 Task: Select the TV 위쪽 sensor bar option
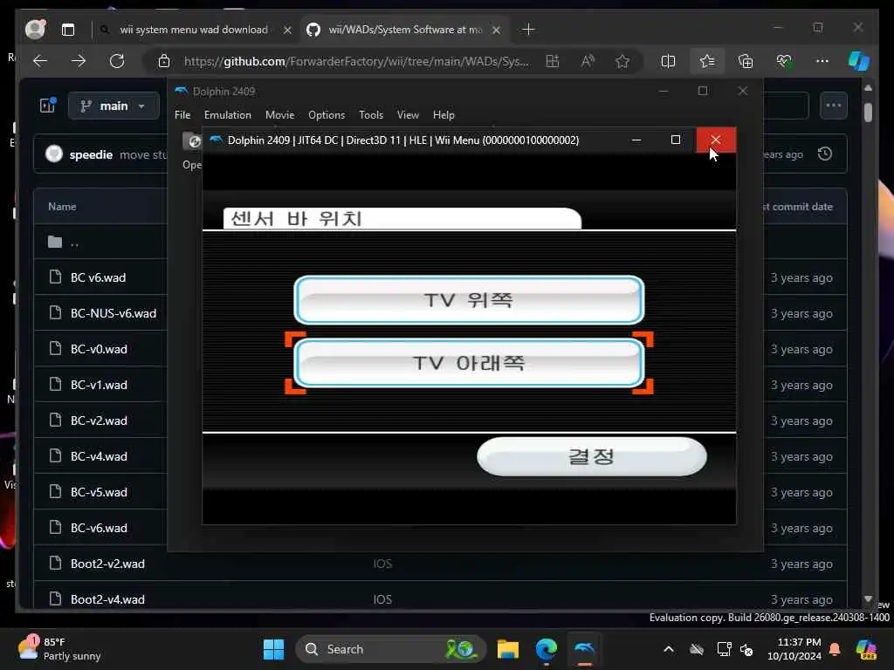coord(469,300)
